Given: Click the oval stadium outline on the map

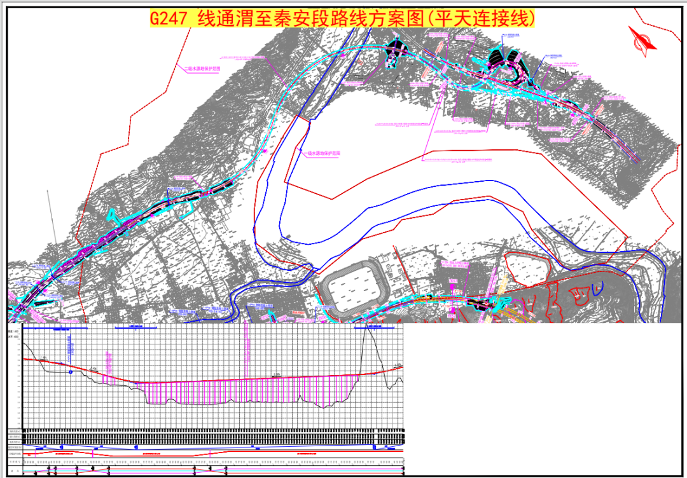Looking at the screenshot, I should tap(354, 287).
